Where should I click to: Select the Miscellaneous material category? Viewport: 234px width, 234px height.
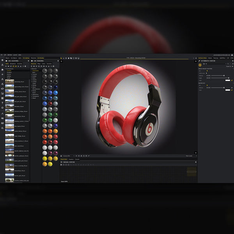(x=36, y=89)
